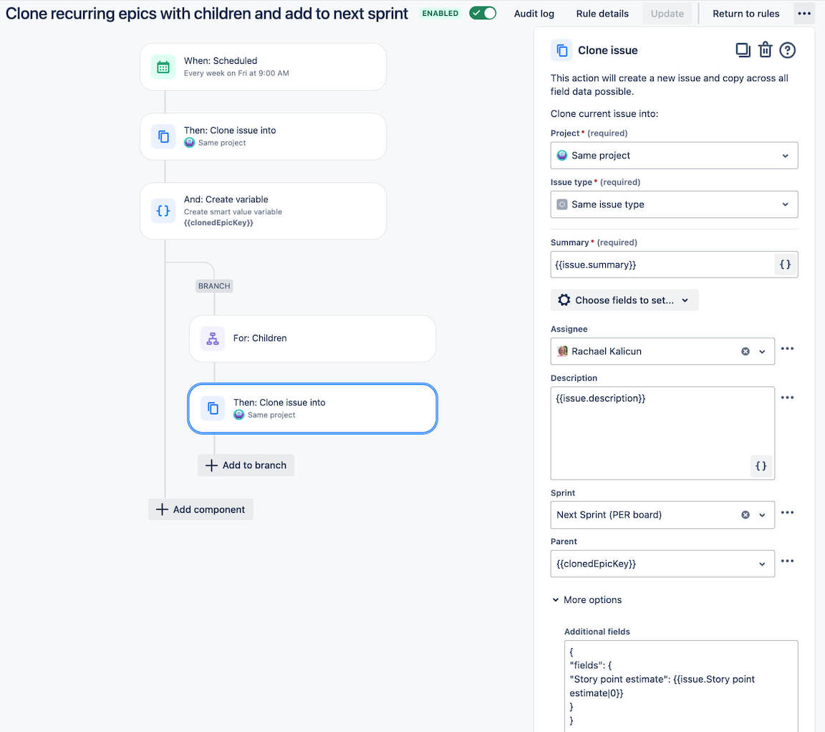Click Return to rules
This screenshot has height=732, width=825.
coord(746,14)
